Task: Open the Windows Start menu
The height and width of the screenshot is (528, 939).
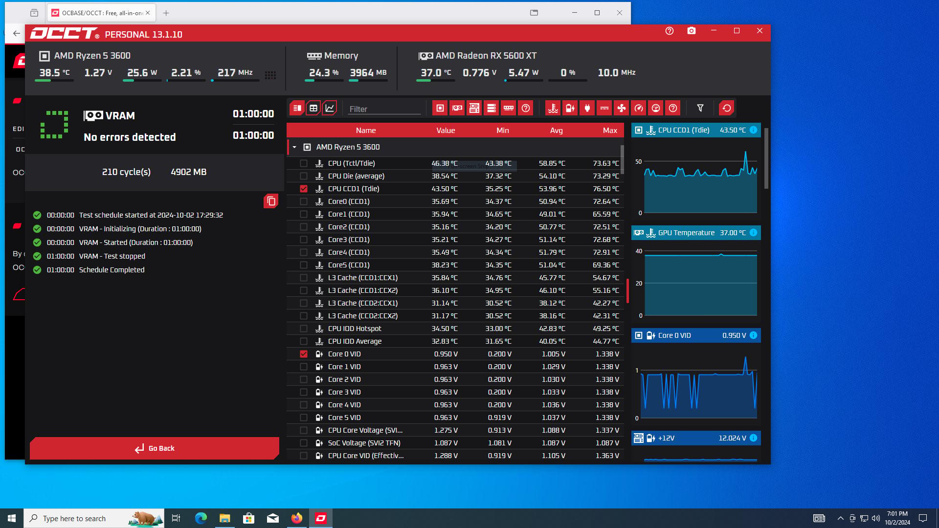Action: pyautogui.click(x=12, y=518)
